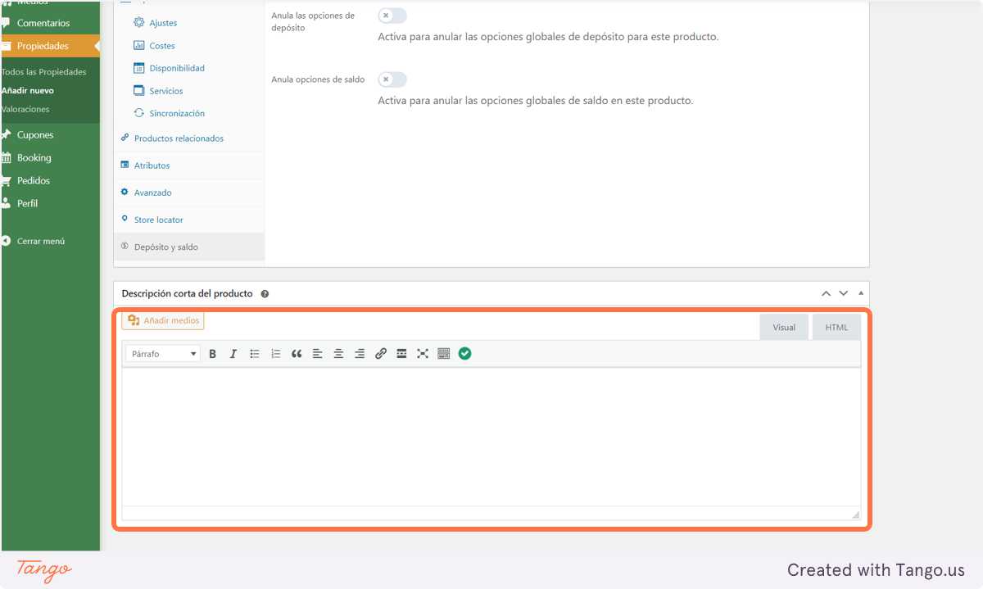This screenshot has height=589, width=983.
Task: Insert a numbered list
Action: (x=276, y=354)
